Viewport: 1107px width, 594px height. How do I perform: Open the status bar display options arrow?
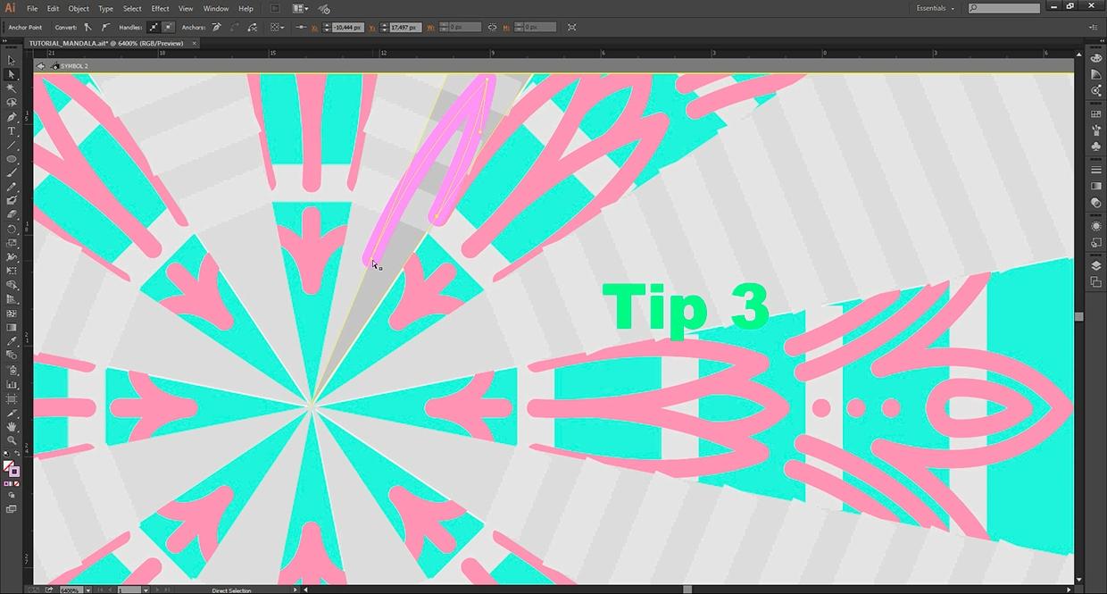pyautogui.click(x=295, y=590)
